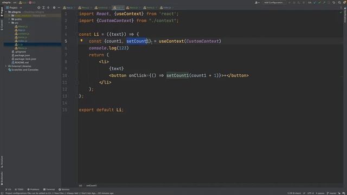Open the Structure tool window stripe button

tap(2, 162)
